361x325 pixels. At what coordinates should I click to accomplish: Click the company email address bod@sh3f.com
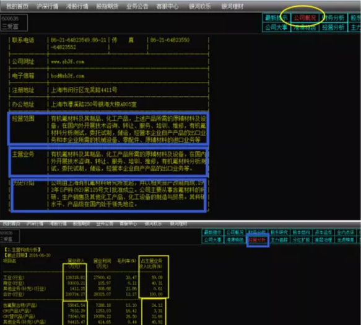pyautogui.click(x=67, y=76)
